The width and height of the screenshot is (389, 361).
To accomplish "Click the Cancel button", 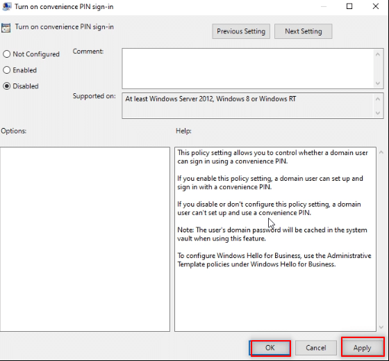I will [316, 348].
